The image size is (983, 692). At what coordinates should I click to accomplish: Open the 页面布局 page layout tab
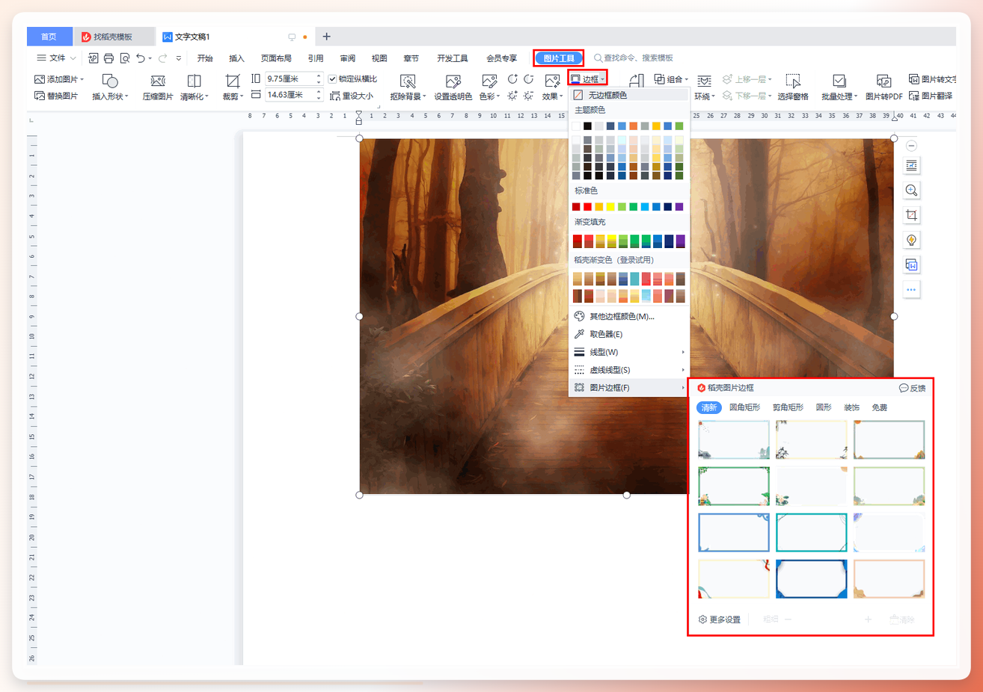(x=276, y=58)
